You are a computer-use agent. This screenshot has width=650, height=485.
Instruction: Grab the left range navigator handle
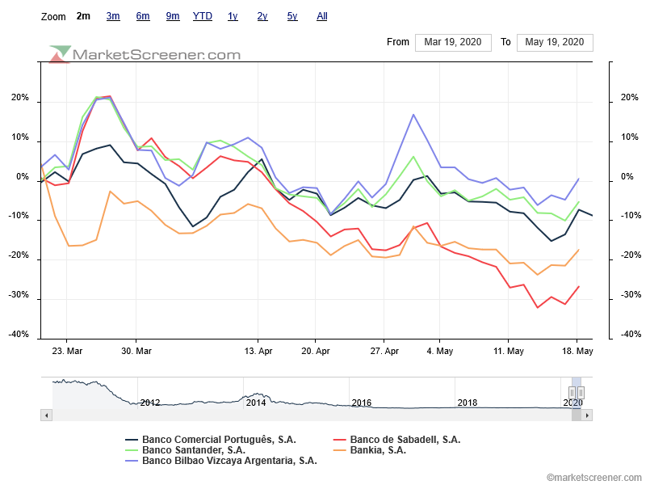(572, 393)
